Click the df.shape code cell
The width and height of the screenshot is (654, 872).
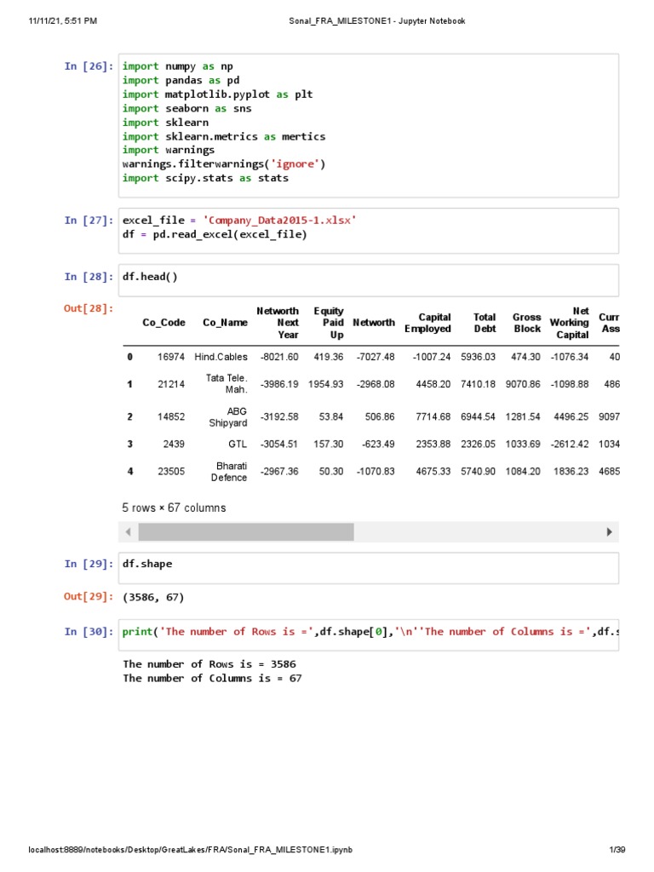point(368,568)
